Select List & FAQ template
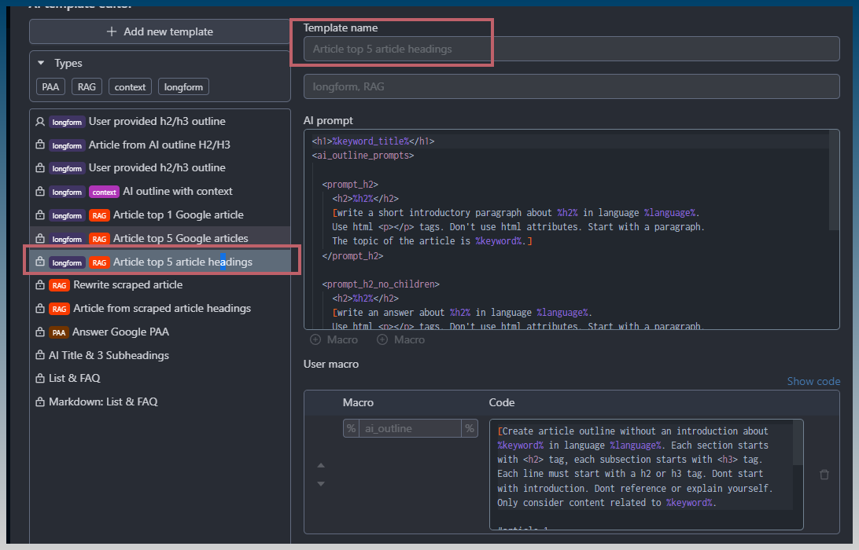Screen dimensions: 859x550 tap(160, 379)
